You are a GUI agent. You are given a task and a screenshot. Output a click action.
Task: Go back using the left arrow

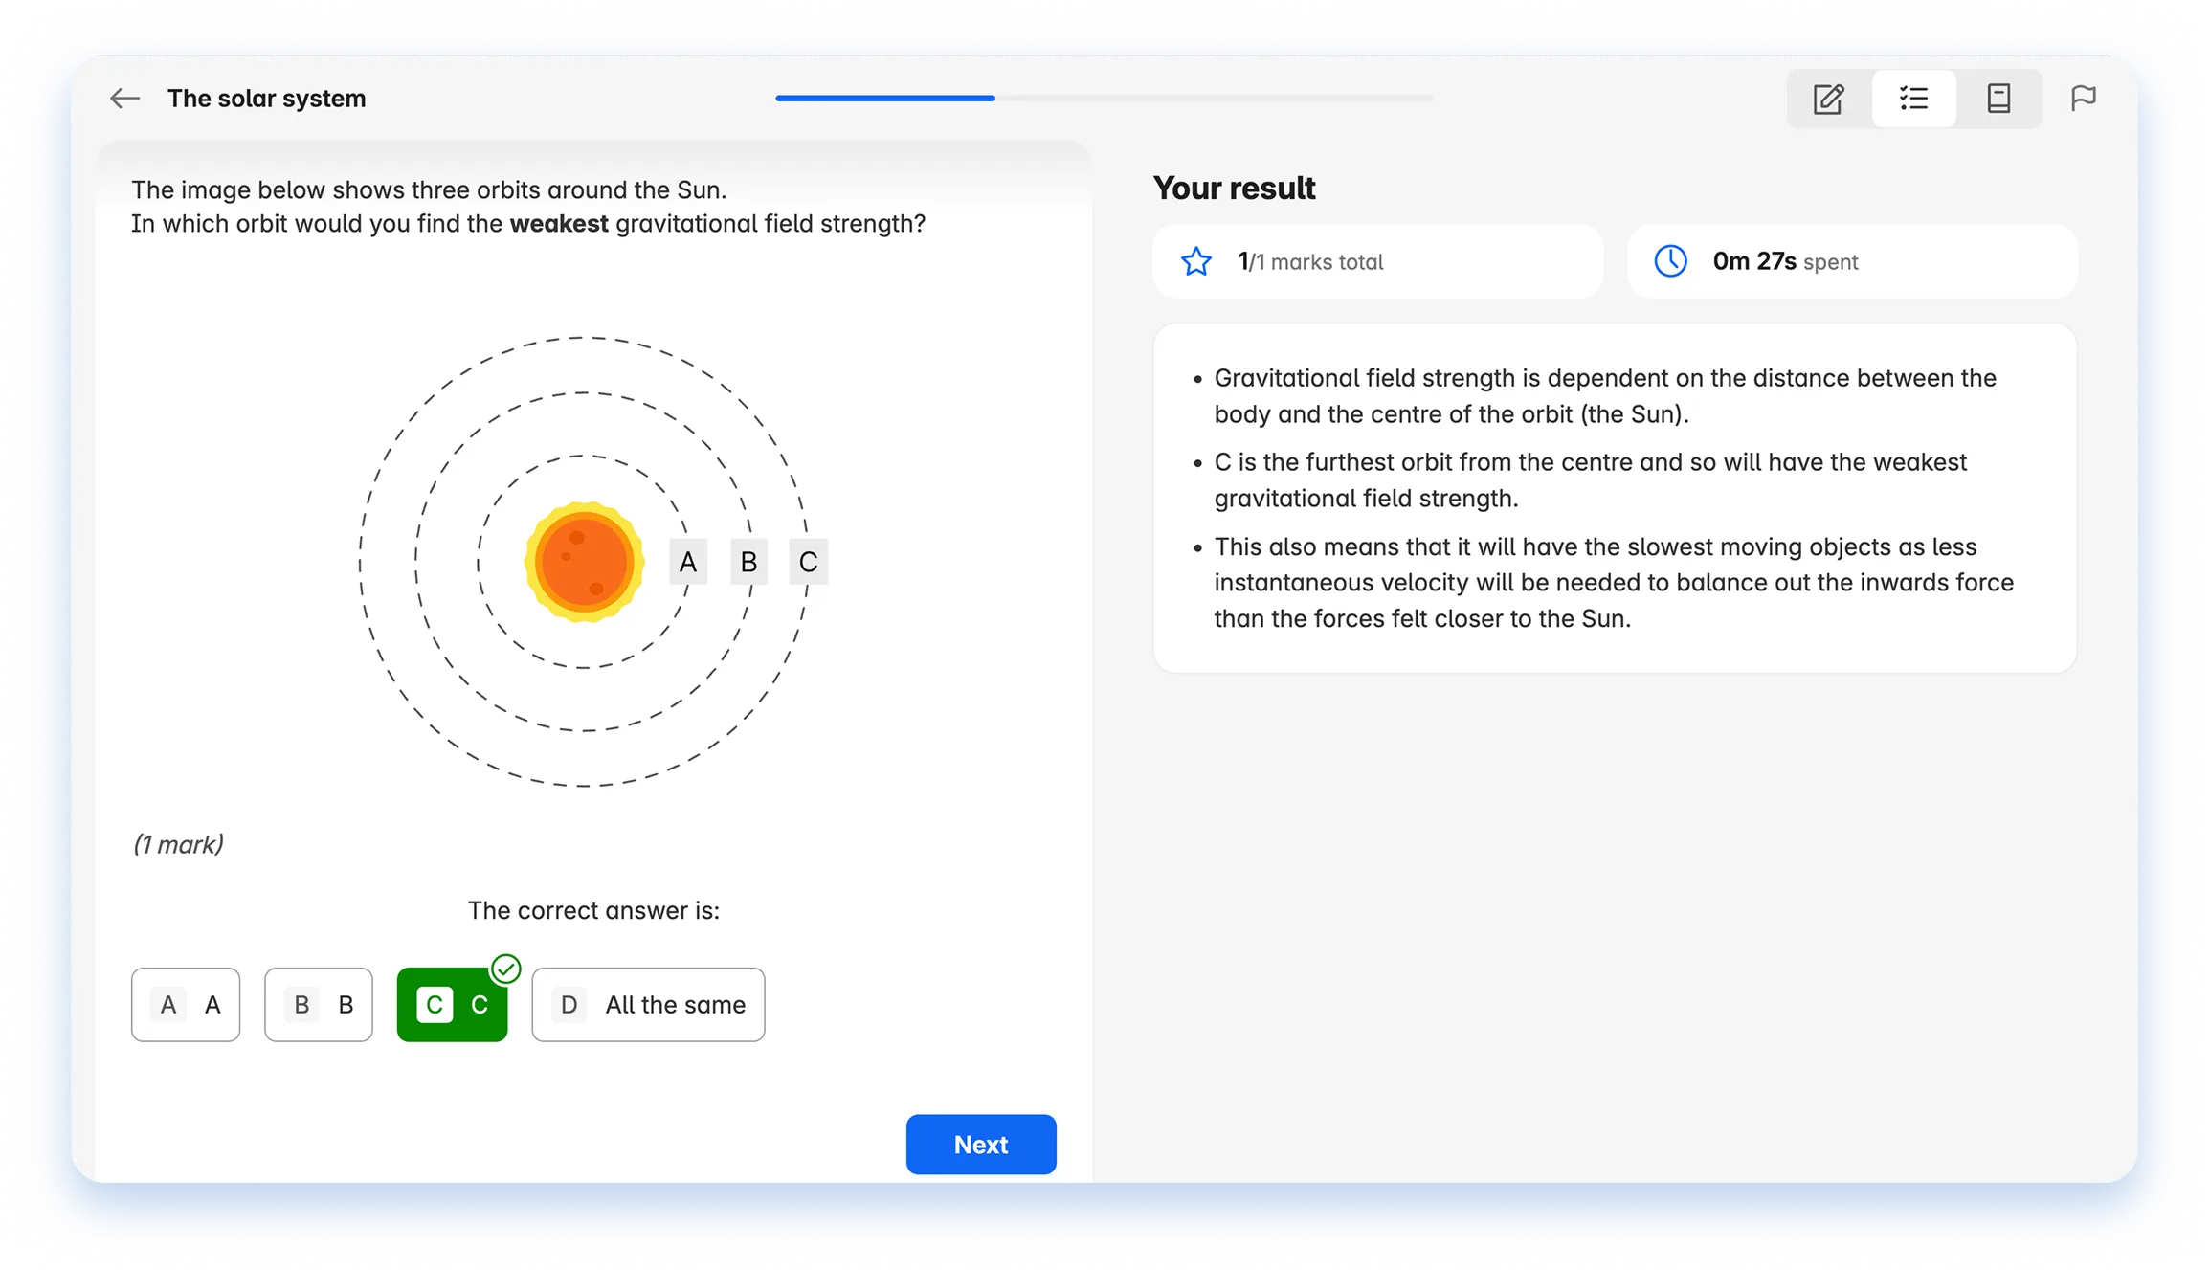124,98
